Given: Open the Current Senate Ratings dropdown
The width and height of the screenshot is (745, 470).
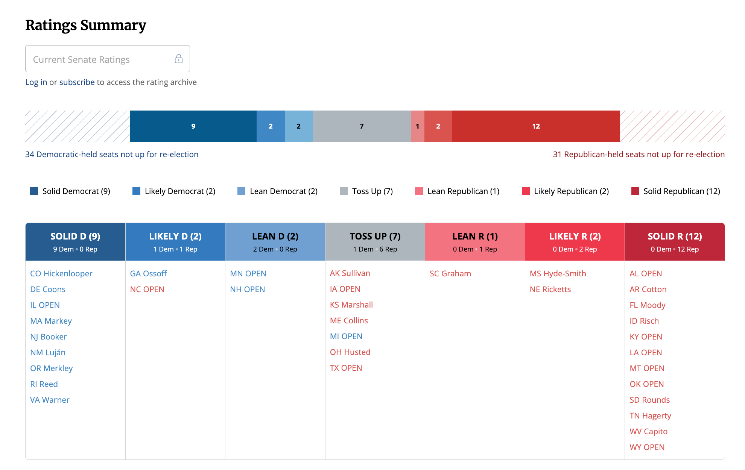Looking at the screenshot, I should point(108,59).
